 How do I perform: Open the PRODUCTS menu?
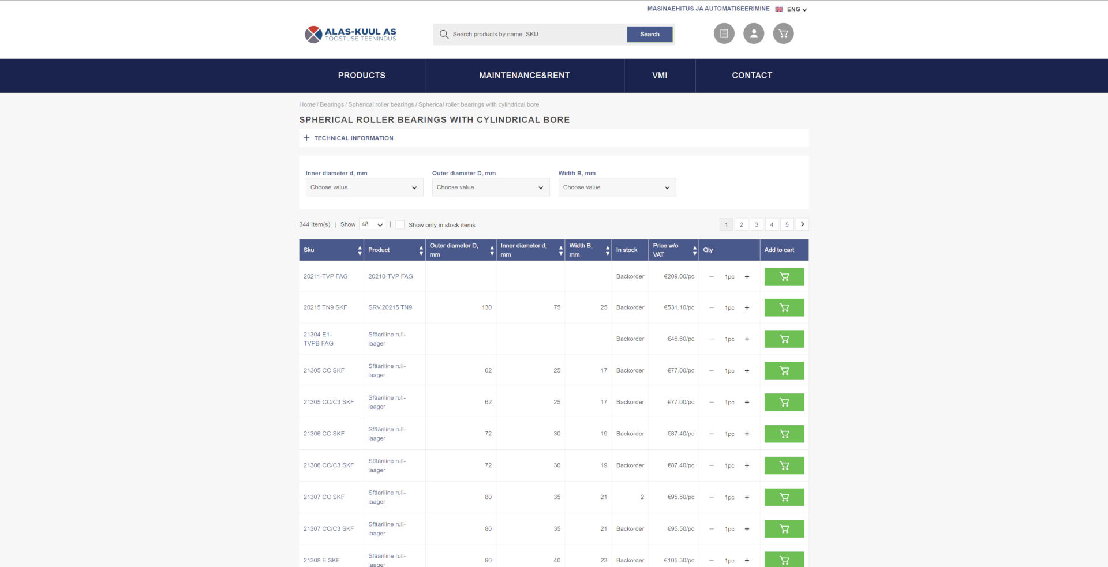[x=362, y=75]
